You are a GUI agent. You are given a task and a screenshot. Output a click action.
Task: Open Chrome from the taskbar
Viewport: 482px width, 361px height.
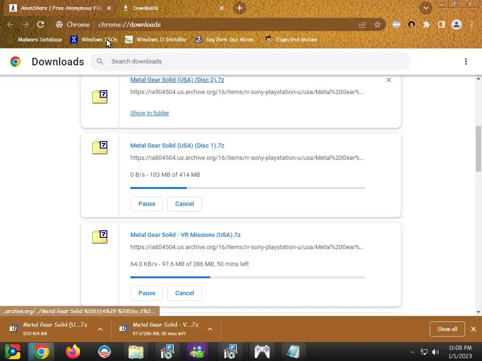click(41, 352)
